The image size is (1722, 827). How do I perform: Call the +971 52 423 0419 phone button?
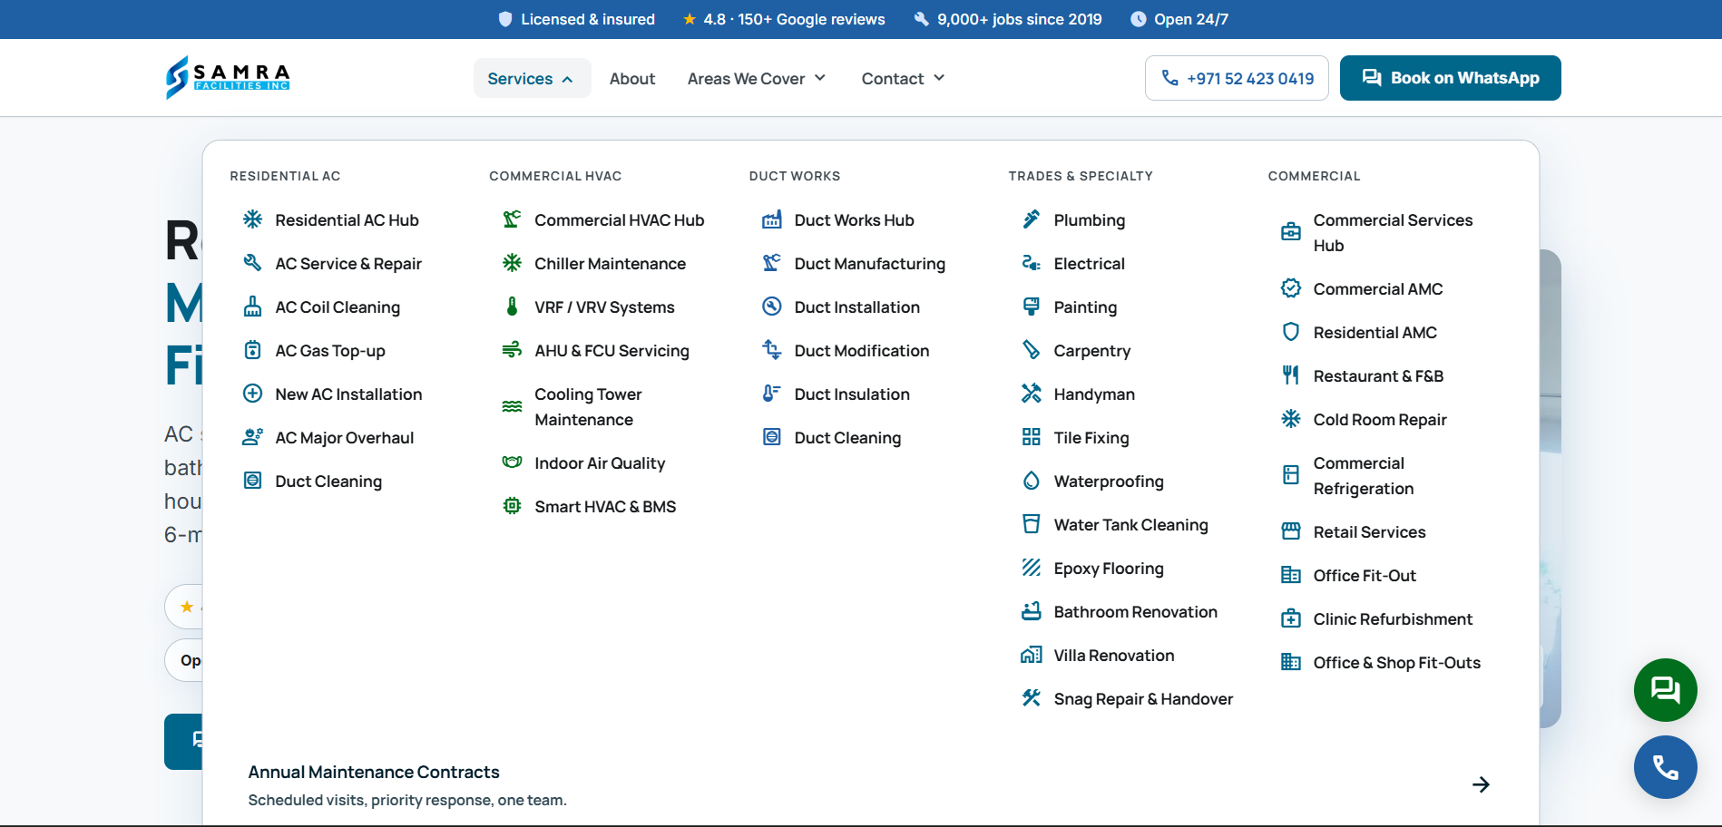click(x=1237, y=78)
